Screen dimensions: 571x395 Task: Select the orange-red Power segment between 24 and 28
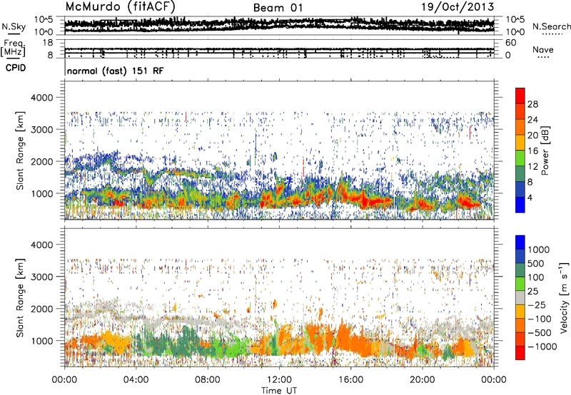tap(520, 111)
